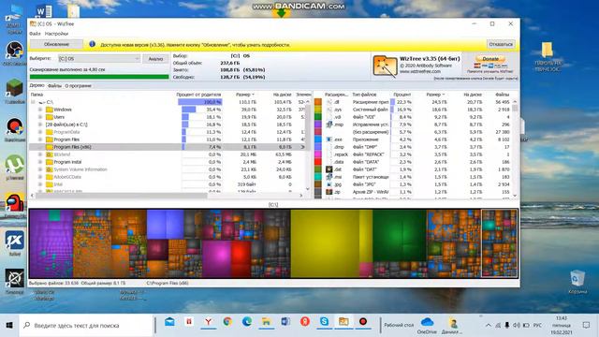Viewport: 599px width, 337px height.
Task: Click the volume icon in system tray
Action: click(516, 325)
